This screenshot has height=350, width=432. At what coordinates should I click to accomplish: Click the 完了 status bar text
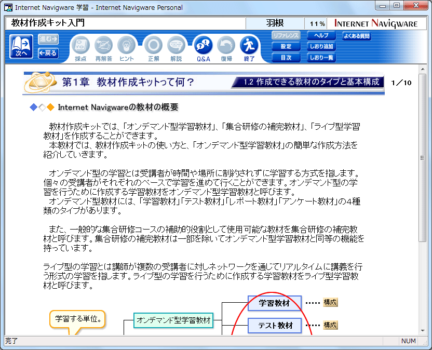(11, 341)
